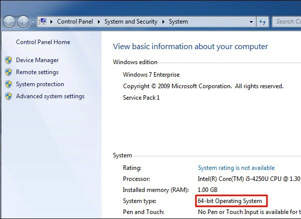Open Device Manager link
The image size is (301, 219).
[x=37, y=60]
